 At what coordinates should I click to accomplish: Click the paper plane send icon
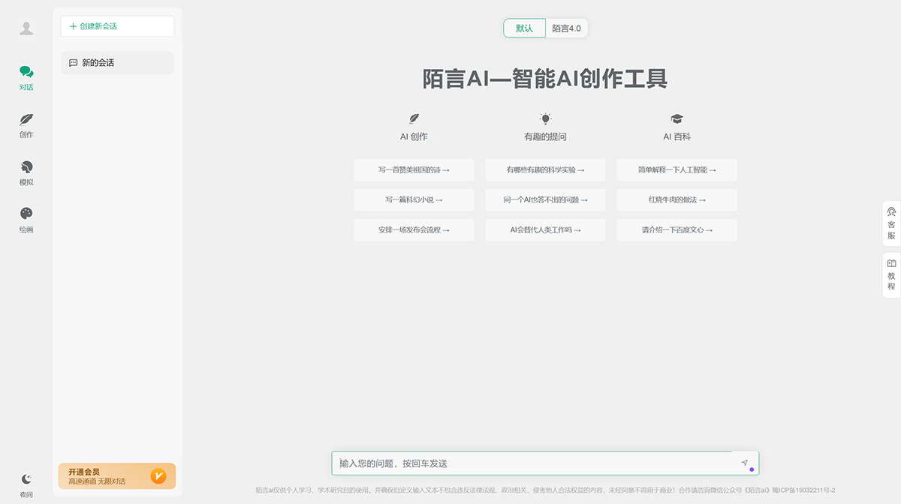tap(744, 463)
